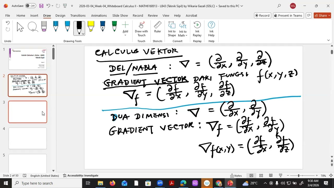Open the Animations tab
Screen dimensions: 334x188
(99, 15)
